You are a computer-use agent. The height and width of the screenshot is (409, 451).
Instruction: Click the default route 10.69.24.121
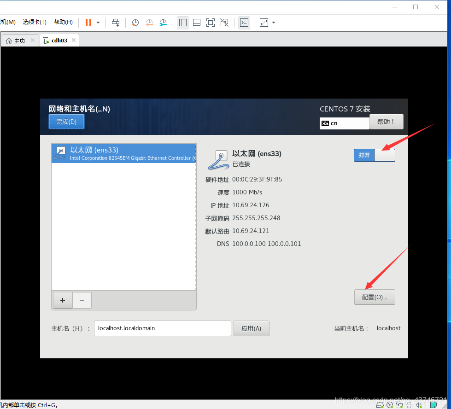[251, 231]
